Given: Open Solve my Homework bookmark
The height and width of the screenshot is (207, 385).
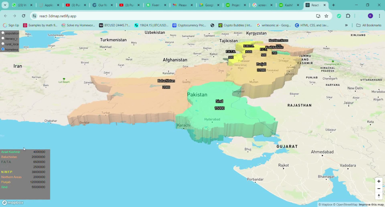Looking at the screenshot, I should (x=78, y=25).
